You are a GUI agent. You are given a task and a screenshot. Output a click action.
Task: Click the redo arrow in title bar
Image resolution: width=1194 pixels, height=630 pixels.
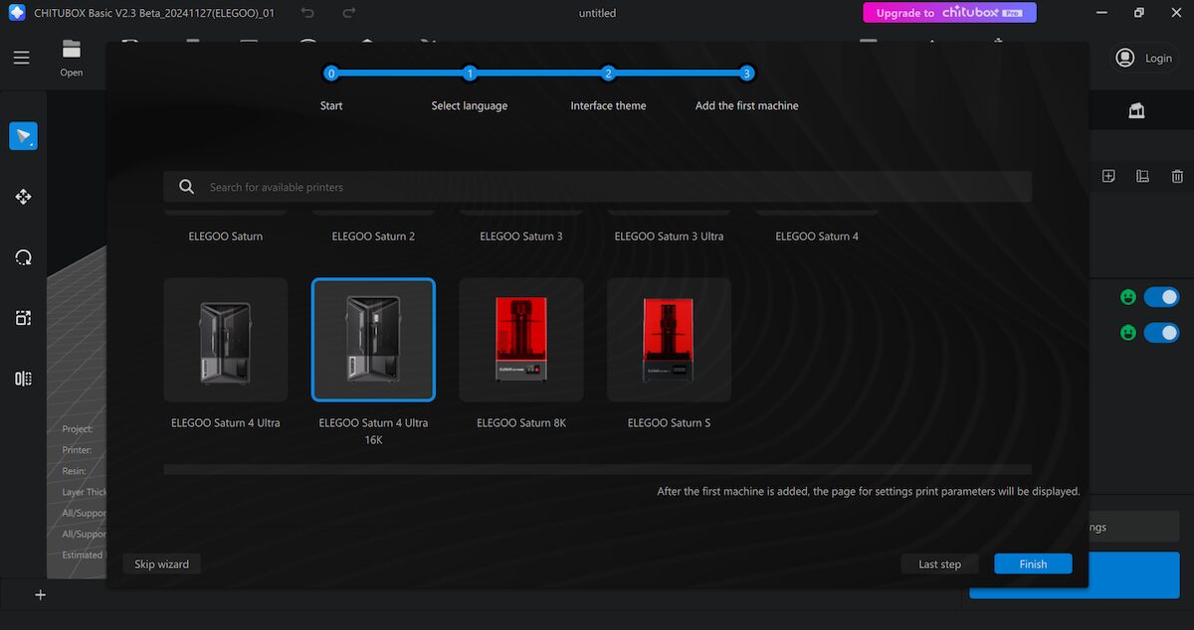coord(349,13)
